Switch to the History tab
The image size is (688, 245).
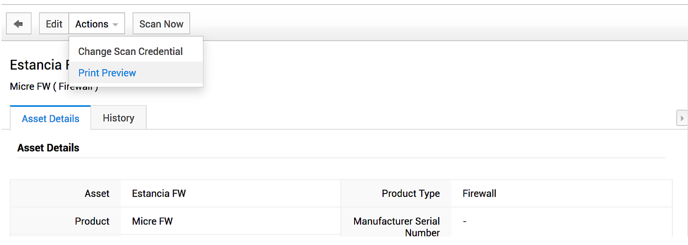(118, 118)
